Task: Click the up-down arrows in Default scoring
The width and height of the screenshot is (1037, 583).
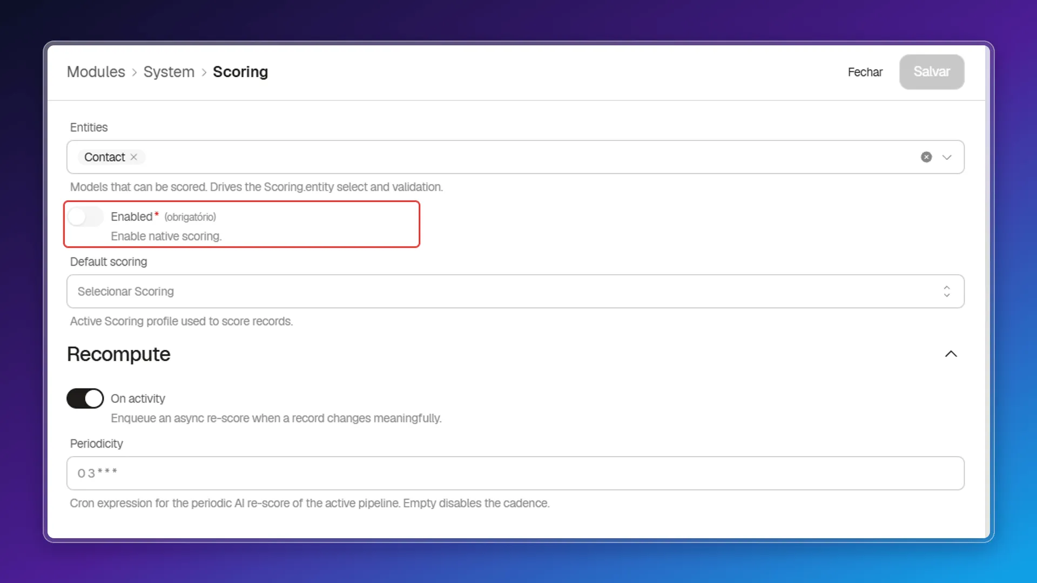Action: tap(947, 291)
